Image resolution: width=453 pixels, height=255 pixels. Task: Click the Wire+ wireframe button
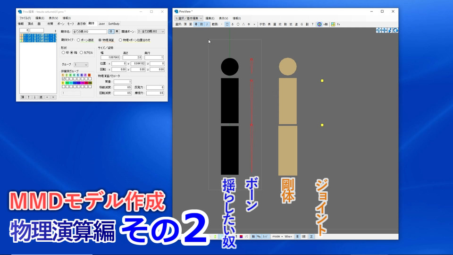point(288,237)
